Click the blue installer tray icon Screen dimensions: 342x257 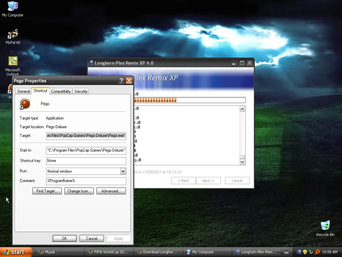299,252
